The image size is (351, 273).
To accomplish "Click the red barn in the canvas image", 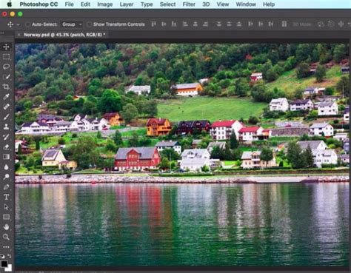I will point(137,159).
